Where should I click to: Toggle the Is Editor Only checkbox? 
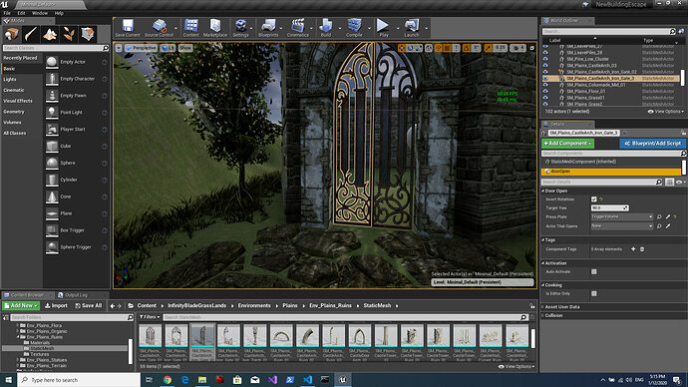[x=593, y=293]
